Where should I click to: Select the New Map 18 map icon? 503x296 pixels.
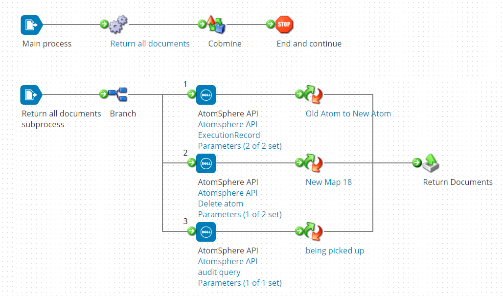[x=314, y=163]
